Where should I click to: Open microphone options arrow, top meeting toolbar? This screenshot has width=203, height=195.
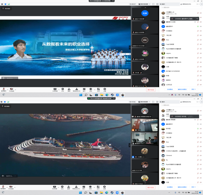(x=7, y=90)
